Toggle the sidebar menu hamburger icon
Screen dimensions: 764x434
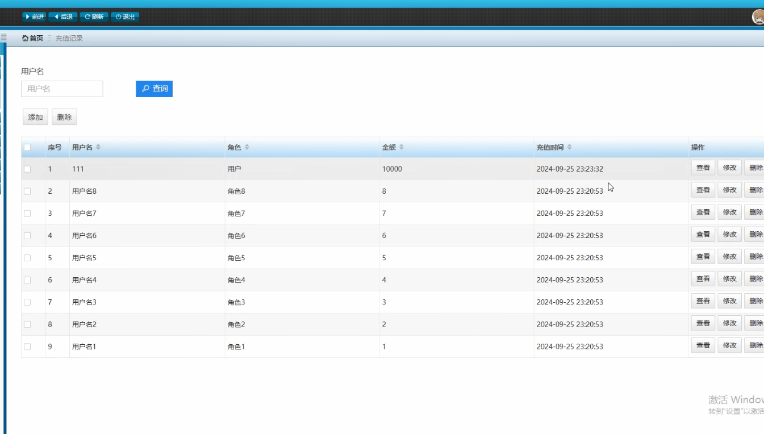click(3, 37)
